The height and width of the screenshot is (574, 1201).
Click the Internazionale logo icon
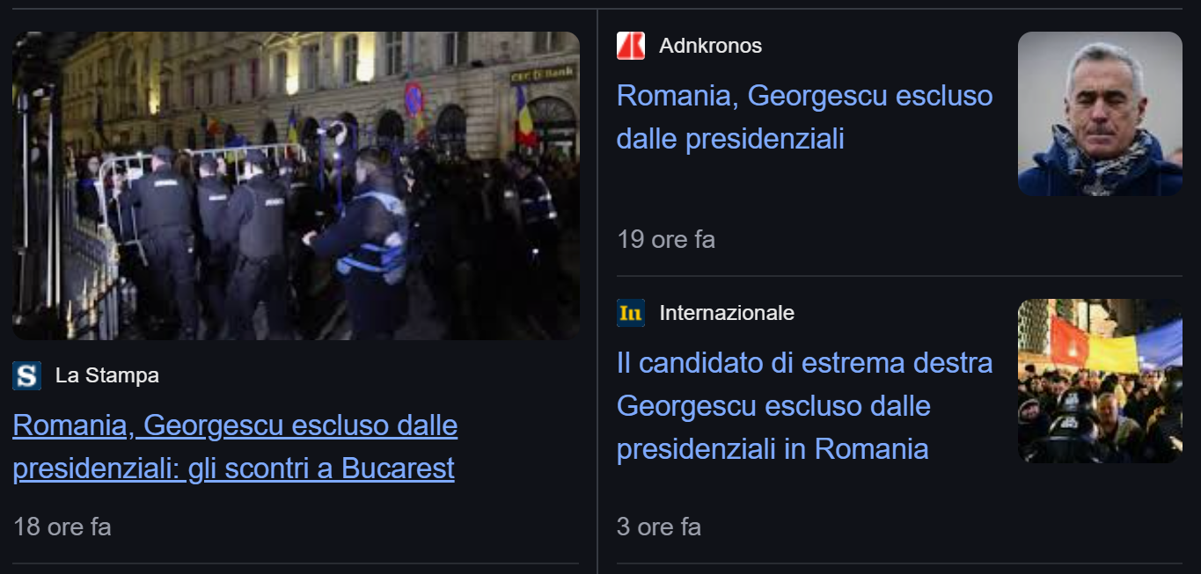pyautogui.click(x=630, y=313)
